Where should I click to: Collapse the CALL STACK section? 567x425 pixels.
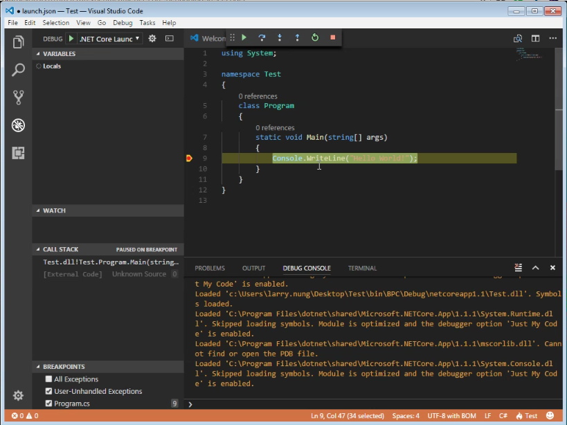[x=108, y=249]
